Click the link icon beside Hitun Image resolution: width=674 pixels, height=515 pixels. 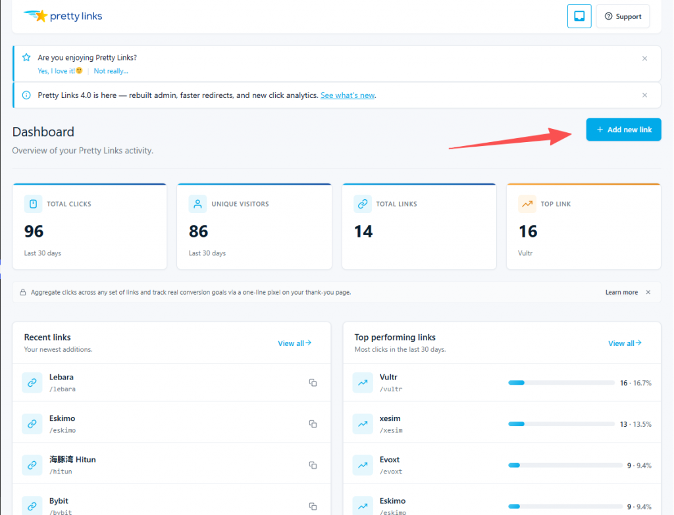pyautogui.click(x=32, y=465)
